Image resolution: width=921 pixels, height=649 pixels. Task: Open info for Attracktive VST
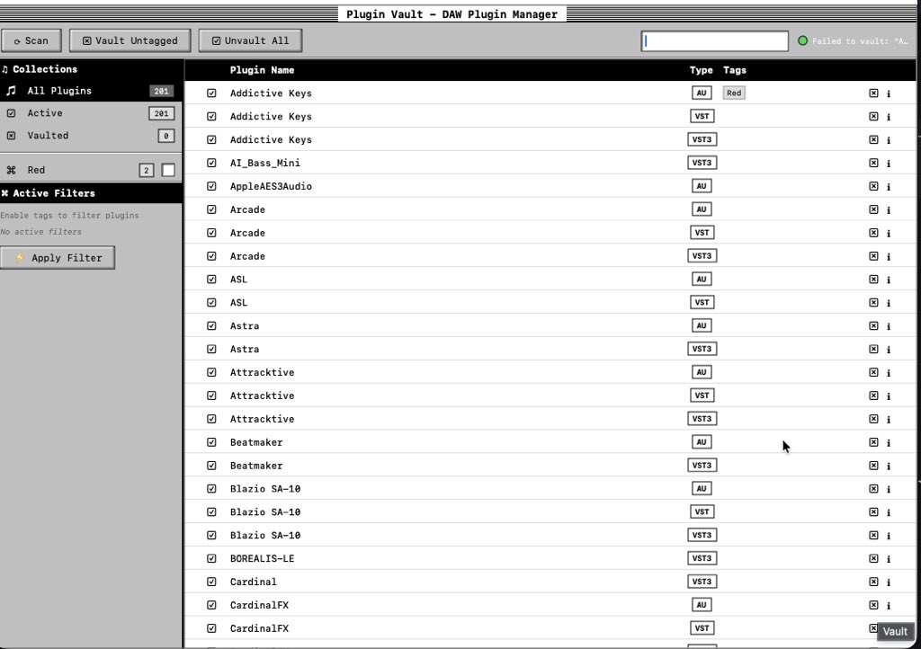(x=889, y=396)
